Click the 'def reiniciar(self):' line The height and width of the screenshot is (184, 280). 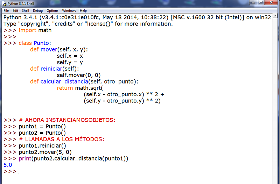(55, 69)
